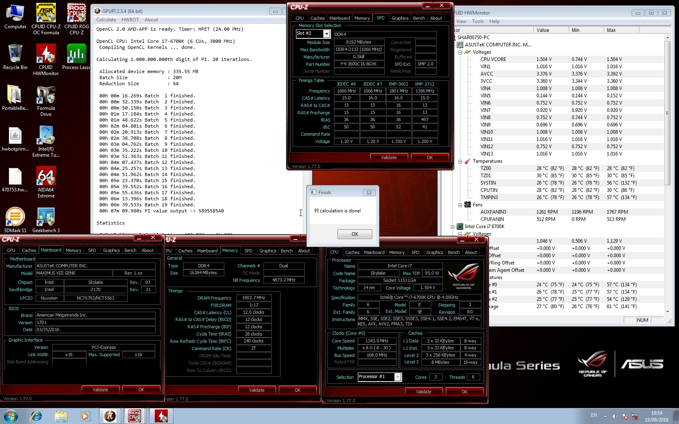Open 470753.hw... file icon
679x424 pixels.
(15, 179)
